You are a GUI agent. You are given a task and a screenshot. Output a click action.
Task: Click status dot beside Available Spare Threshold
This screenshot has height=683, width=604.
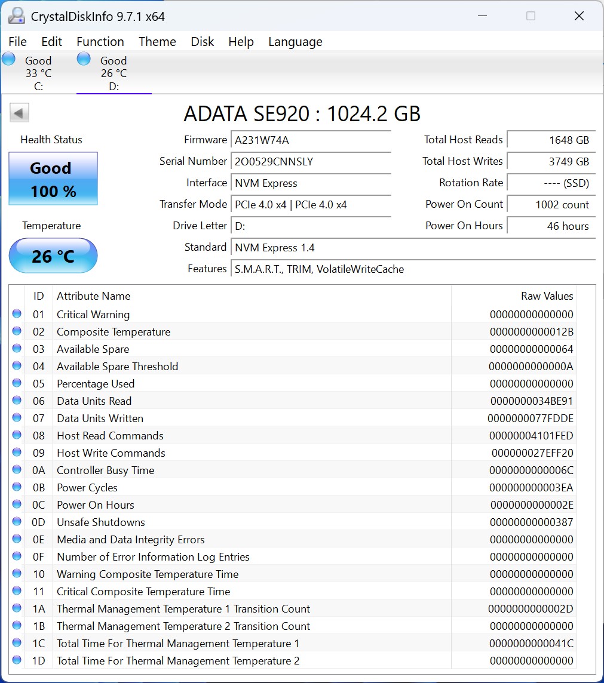tap(17, 365)
